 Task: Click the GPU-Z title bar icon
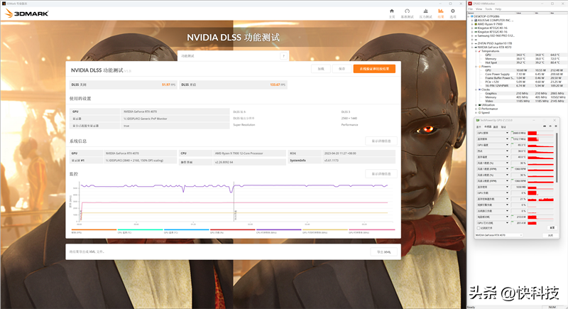(478, 120)
